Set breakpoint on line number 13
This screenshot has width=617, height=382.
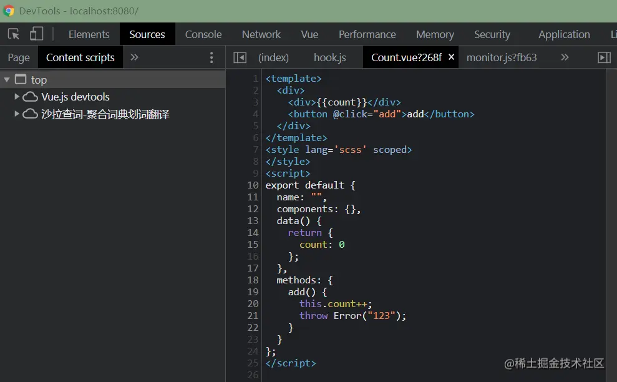pos(253,220)
